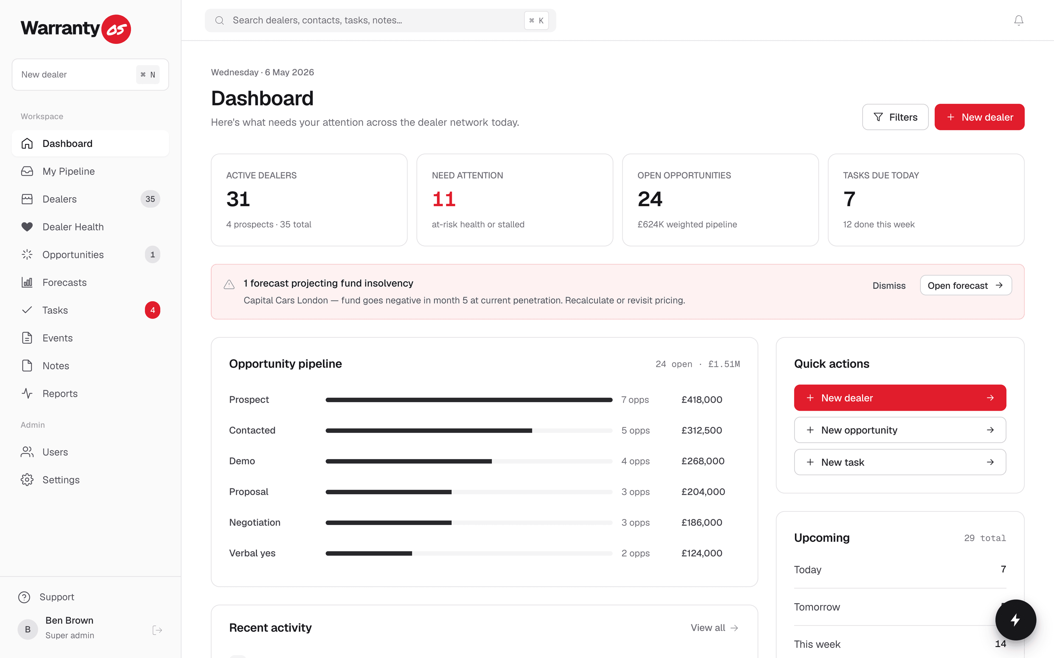Click the Dealer Health heart icon
The image size is (1054, 658).
click(x=27, y=227)
